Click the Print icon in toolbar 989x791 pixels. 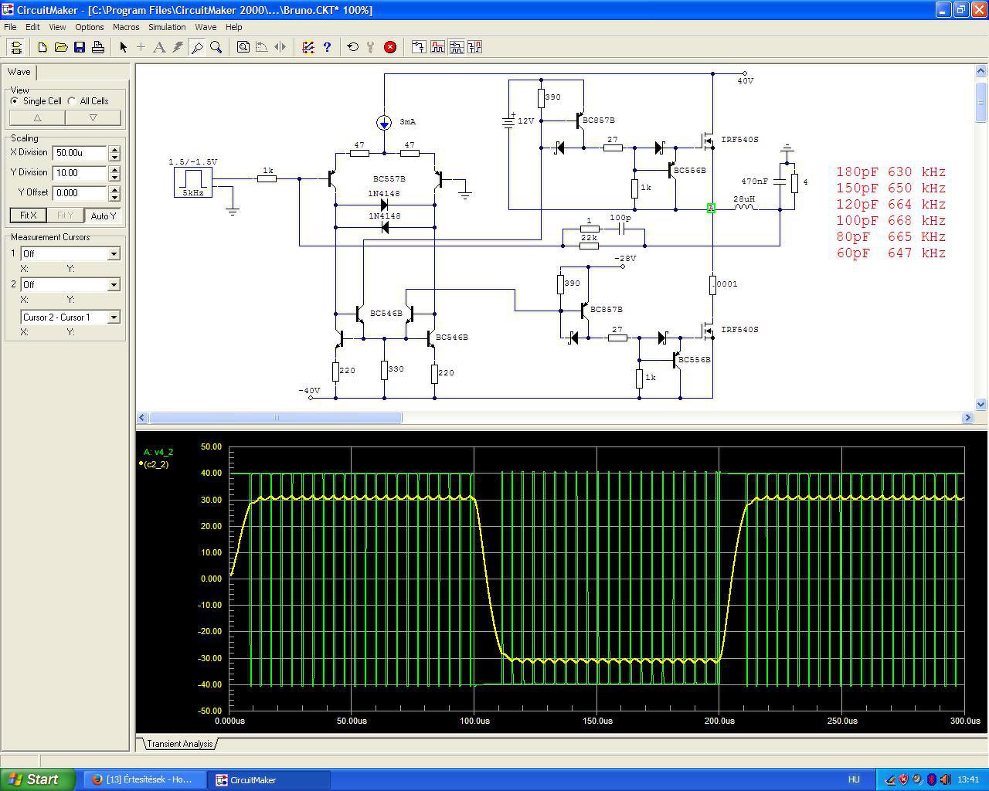point(98,47)
